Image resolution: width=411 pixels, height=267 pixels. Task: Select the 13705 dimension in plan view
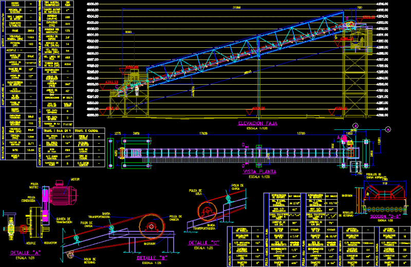(x=301, y=133)
